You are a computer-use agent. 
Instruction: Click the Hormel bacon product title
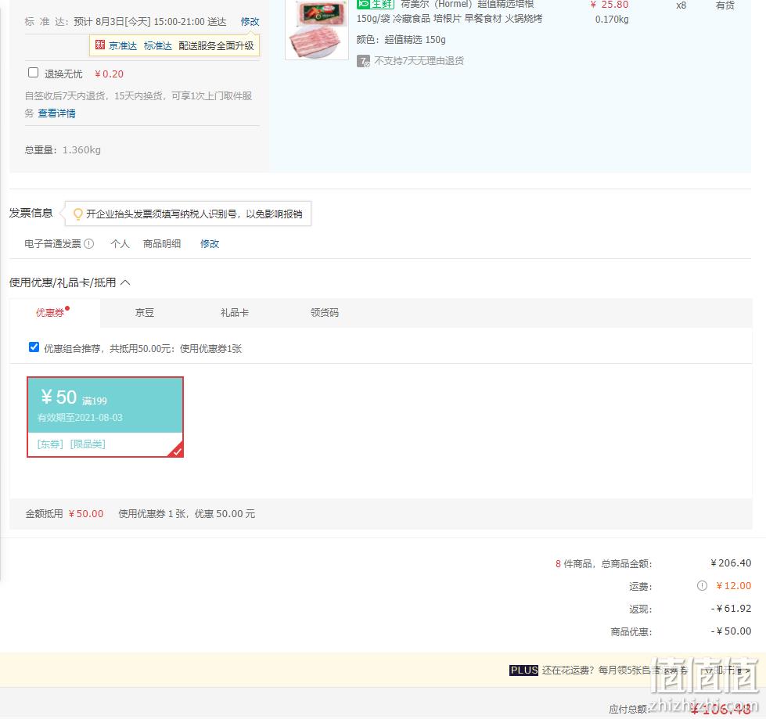coord(449,11)
